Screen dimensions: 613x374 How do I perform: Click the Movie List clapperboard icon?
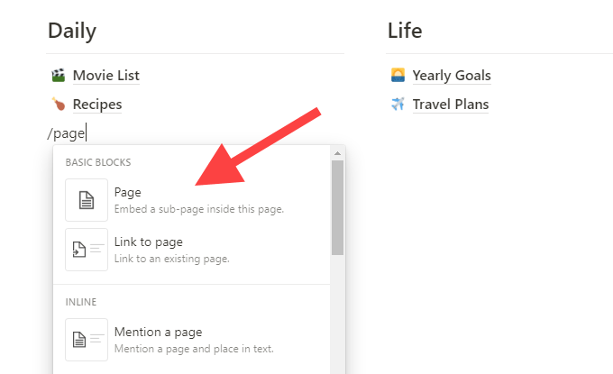(x=59, y=76)
